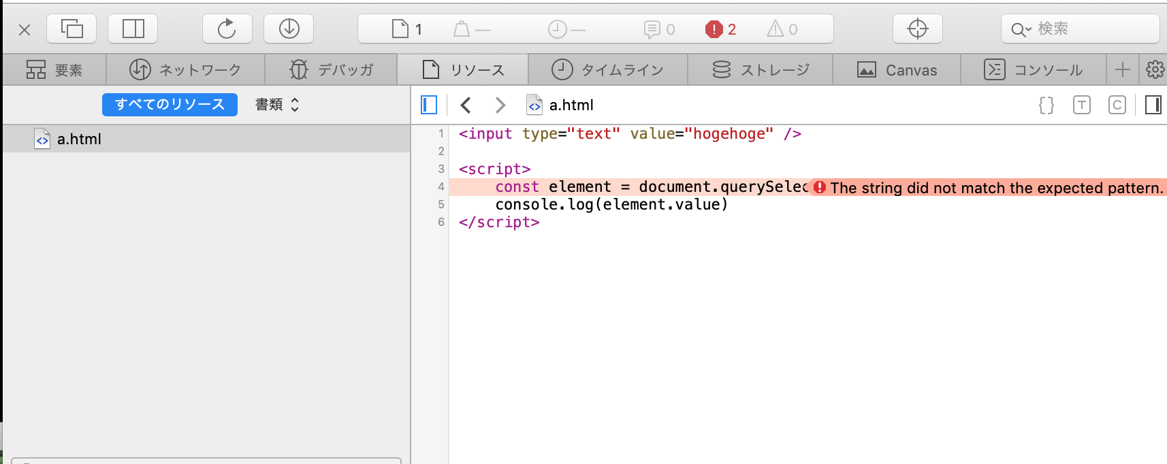Screen dimensions: 1167x464
Task: Switch to the デバッガ tab
Action: 331,69
